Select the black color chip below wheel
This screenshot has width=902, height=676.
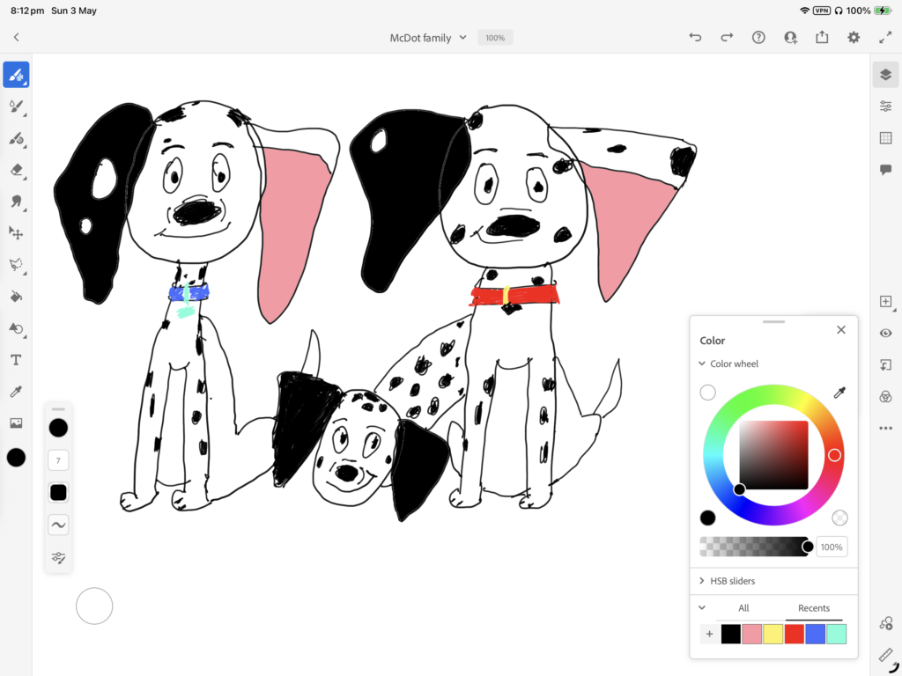pyautogui.click(x=707, y=518)
